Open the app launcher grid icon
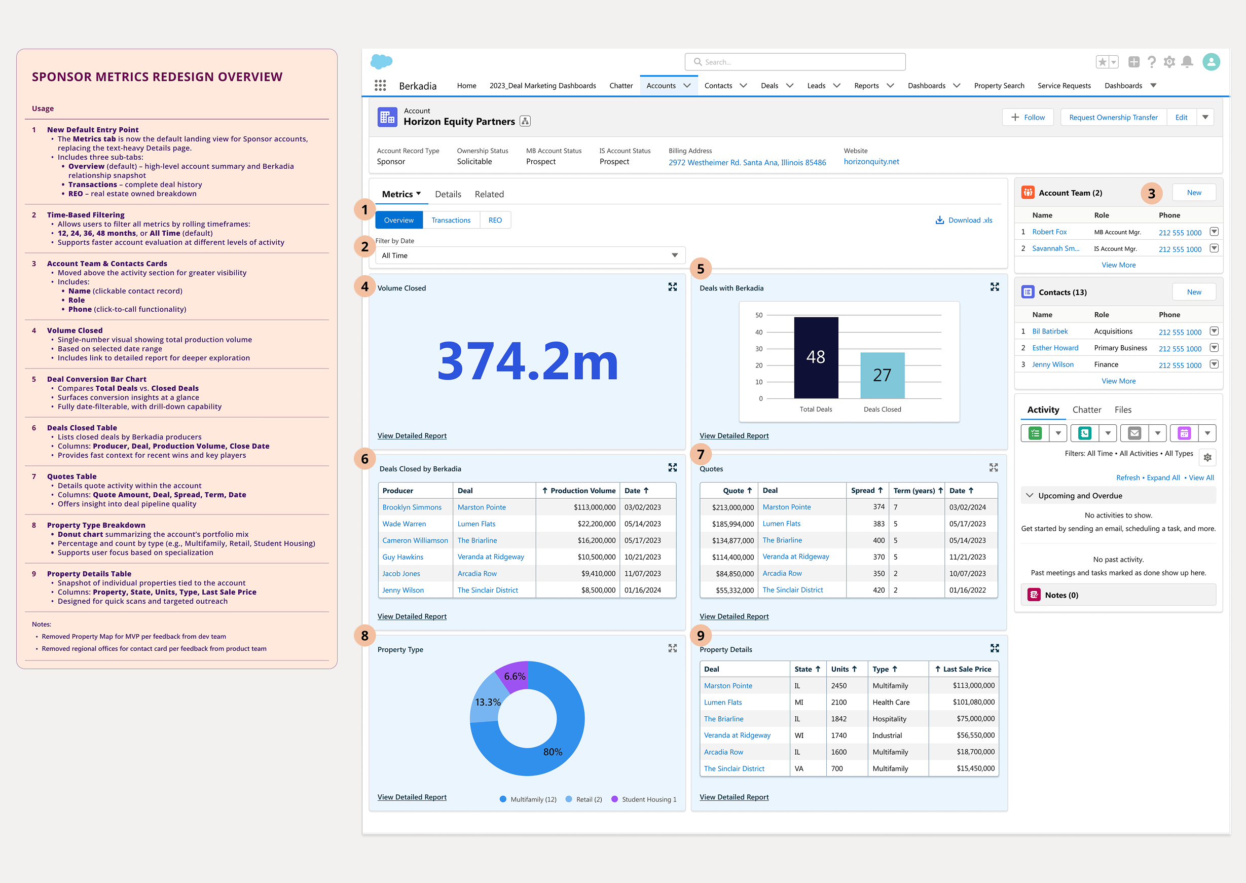Viewport: 1246px width, 883px height. (380, 85)
